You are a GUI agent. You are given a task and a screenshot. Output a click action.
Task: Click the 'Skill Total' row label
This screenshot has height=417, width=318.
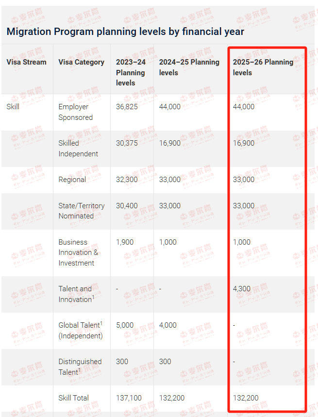click(x=74, y=398)
